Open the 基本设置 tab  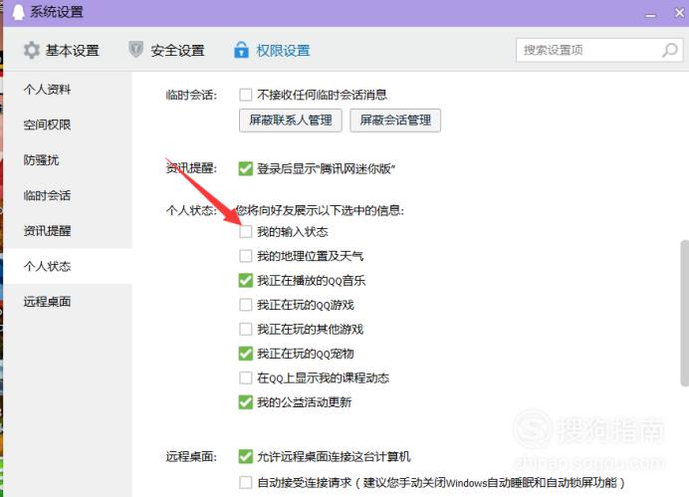pos(61,50)
